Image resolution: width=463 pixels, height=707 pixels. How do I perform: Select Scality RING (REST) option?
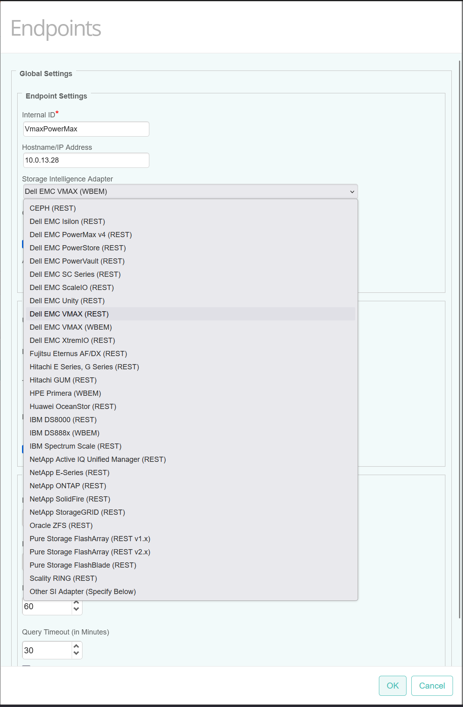pyautogui.click(x=191, y=578)
